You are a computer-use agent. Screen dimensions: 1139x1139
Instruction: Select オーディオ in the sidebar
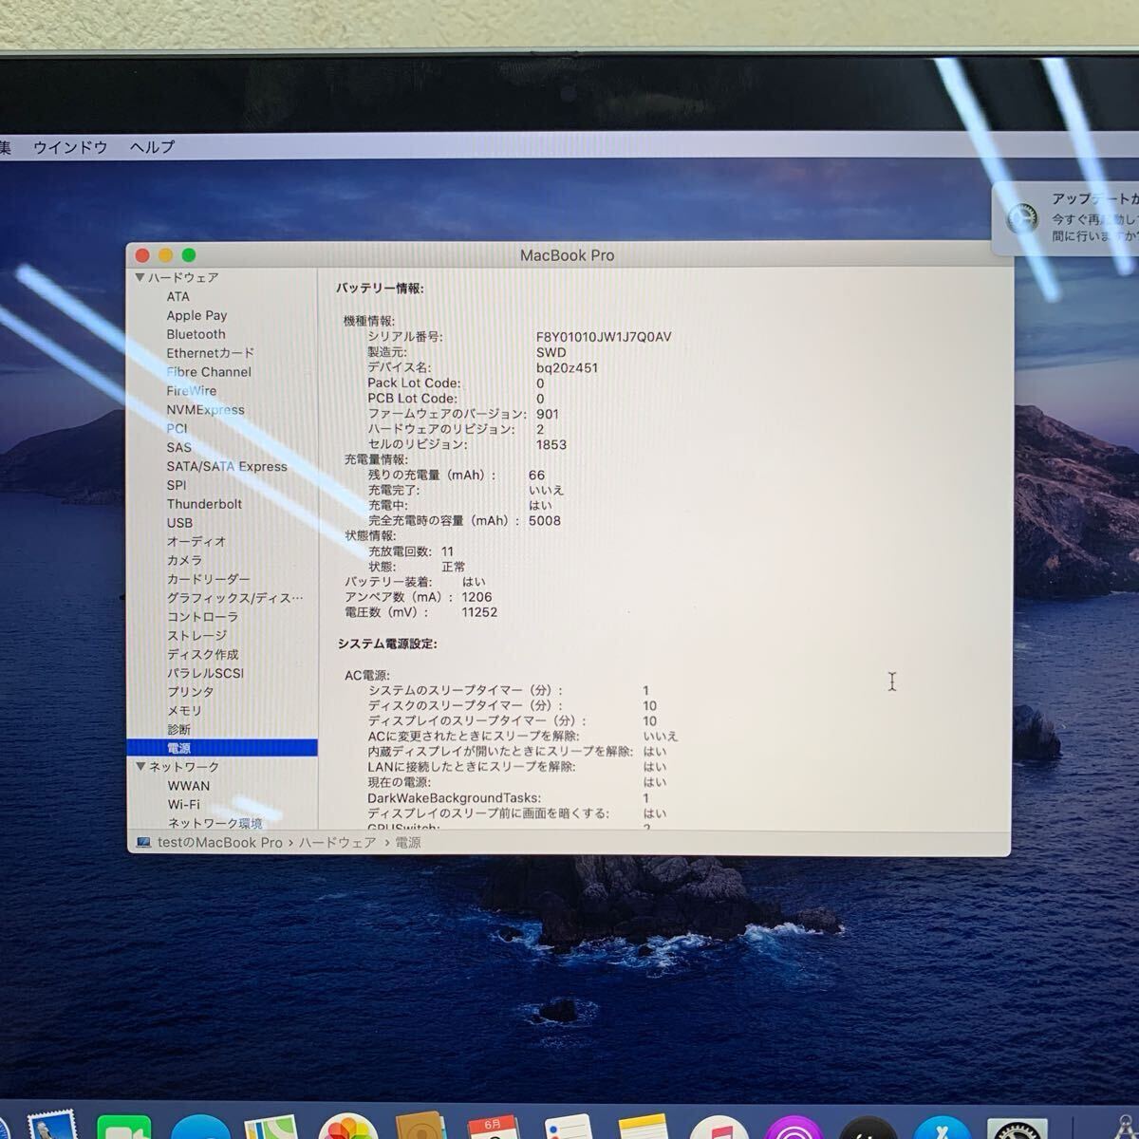[196, 541]
